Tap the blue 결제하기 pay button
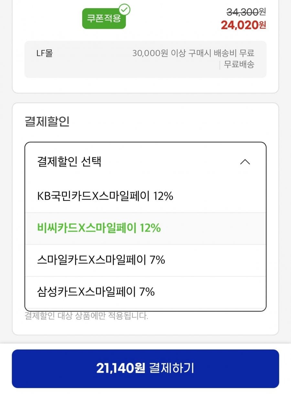Viewport: 291px width, 394px height. pos(145,368)
